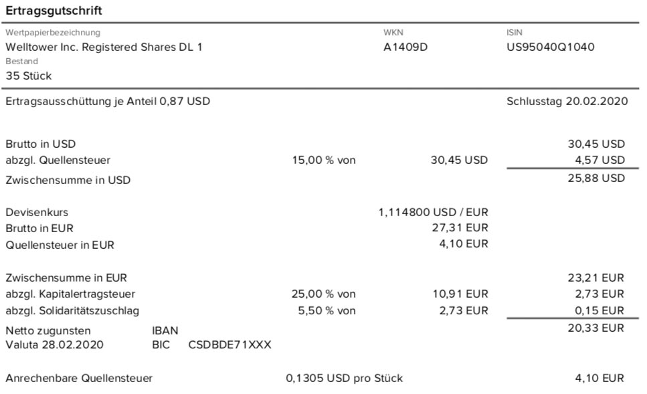Click the ISIN US95040Q1040
This screenshot has height=394, width=647.
pos(551,47)
